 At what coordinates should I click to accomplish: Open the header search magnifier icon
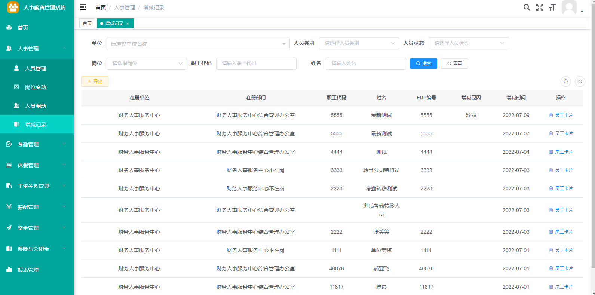pyautogui.click(x=527, y=7)
